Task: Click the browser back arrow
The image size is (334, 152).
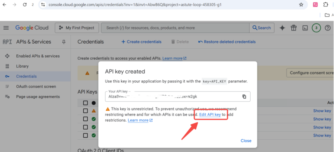Action: (x=4, y=5)
